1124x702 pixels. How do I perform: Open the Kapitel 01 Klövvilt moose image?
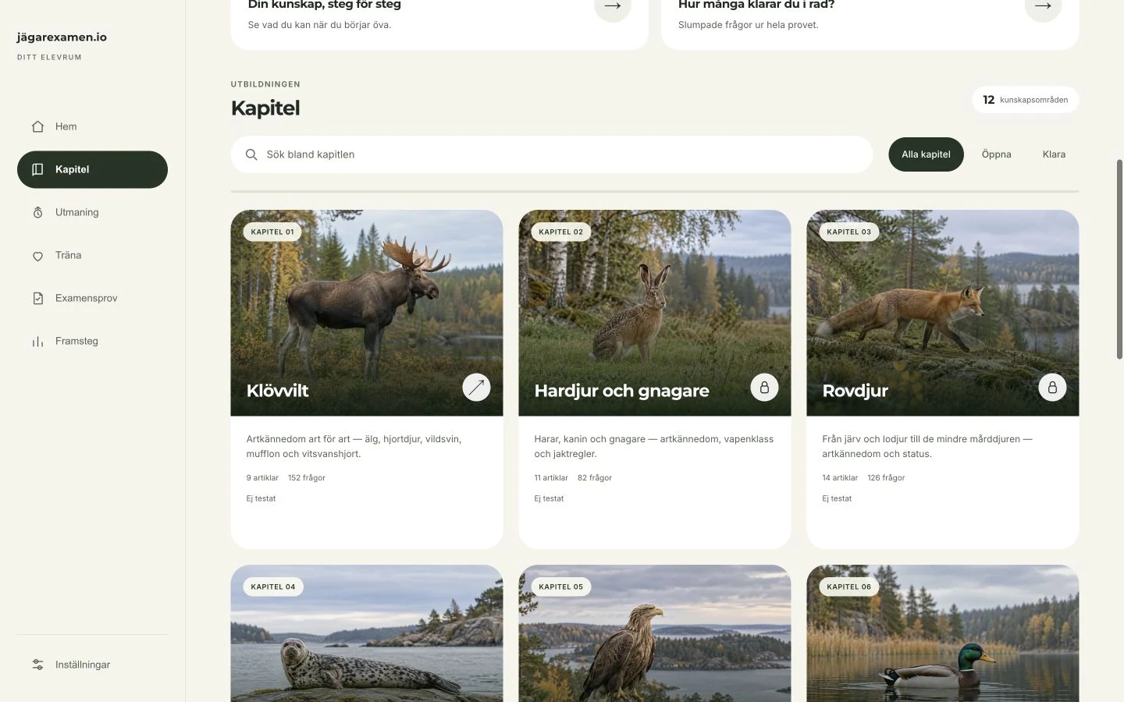pos(367,313)
